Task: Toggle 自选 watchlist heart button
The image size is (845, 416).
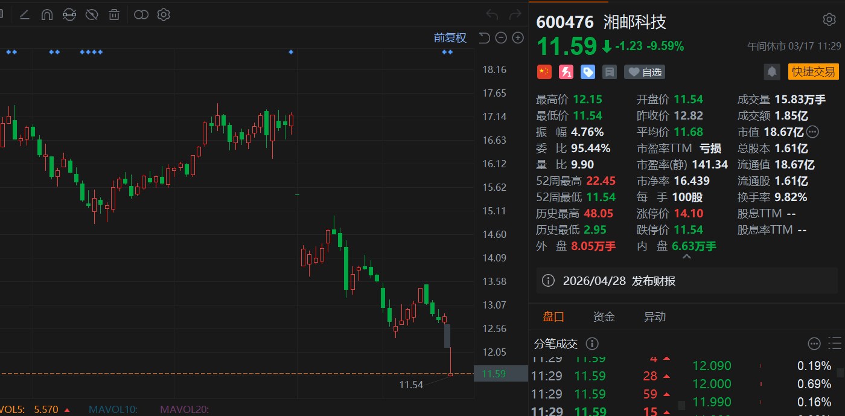Action: coord(645,72)
